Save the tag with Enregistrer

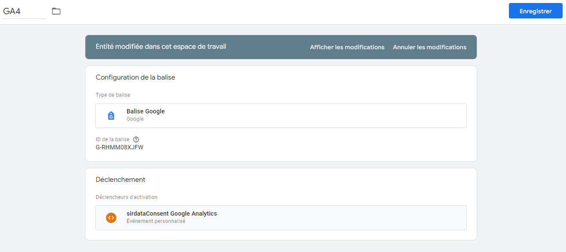535,11
